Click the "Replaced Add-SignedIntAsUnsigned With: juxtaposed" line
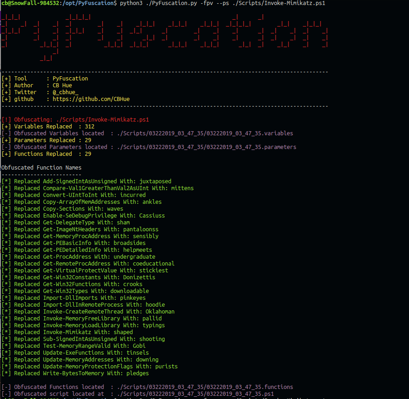 pos(87,181)
